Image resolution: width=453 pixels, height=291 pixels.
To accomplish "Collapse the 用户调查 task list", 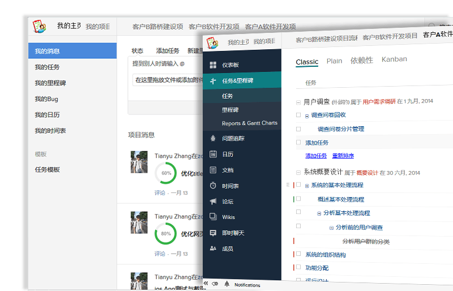I will coord(298,102).
